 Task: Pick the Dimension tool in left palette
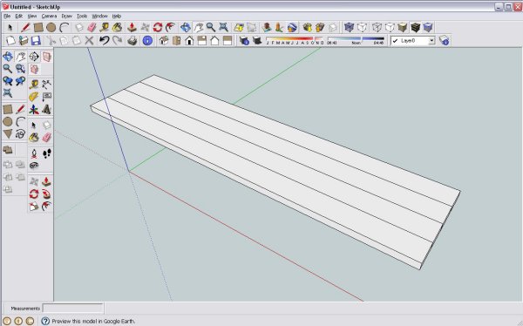coord(46,85)
